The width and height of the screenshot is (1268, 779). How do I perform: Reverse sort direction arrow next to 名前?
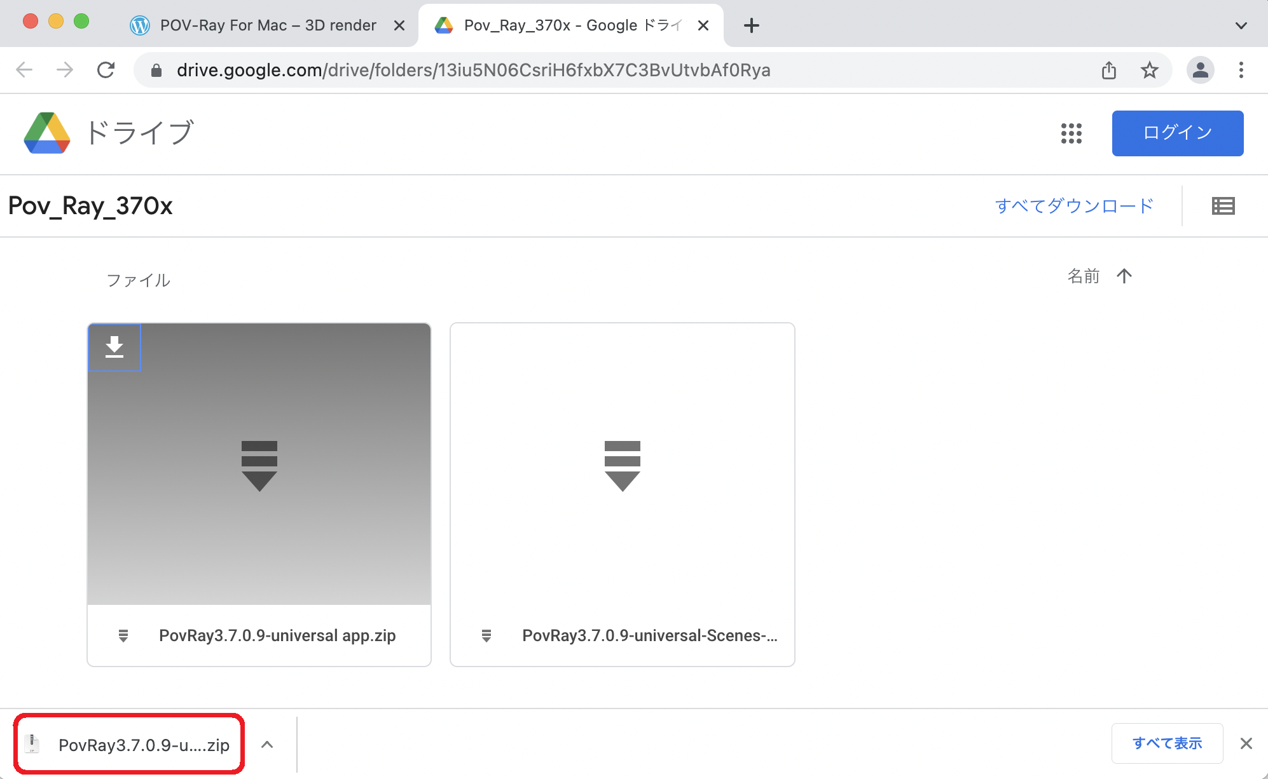coord(1124,276)
